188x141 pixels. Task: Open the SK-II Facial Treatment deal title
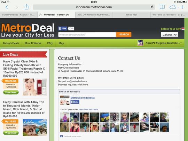coord(24,69)
